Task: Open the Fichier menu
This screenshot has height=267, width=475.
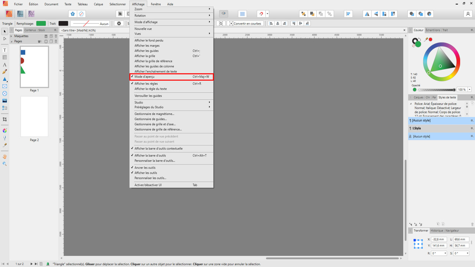Action: click(x=18, y=4)
